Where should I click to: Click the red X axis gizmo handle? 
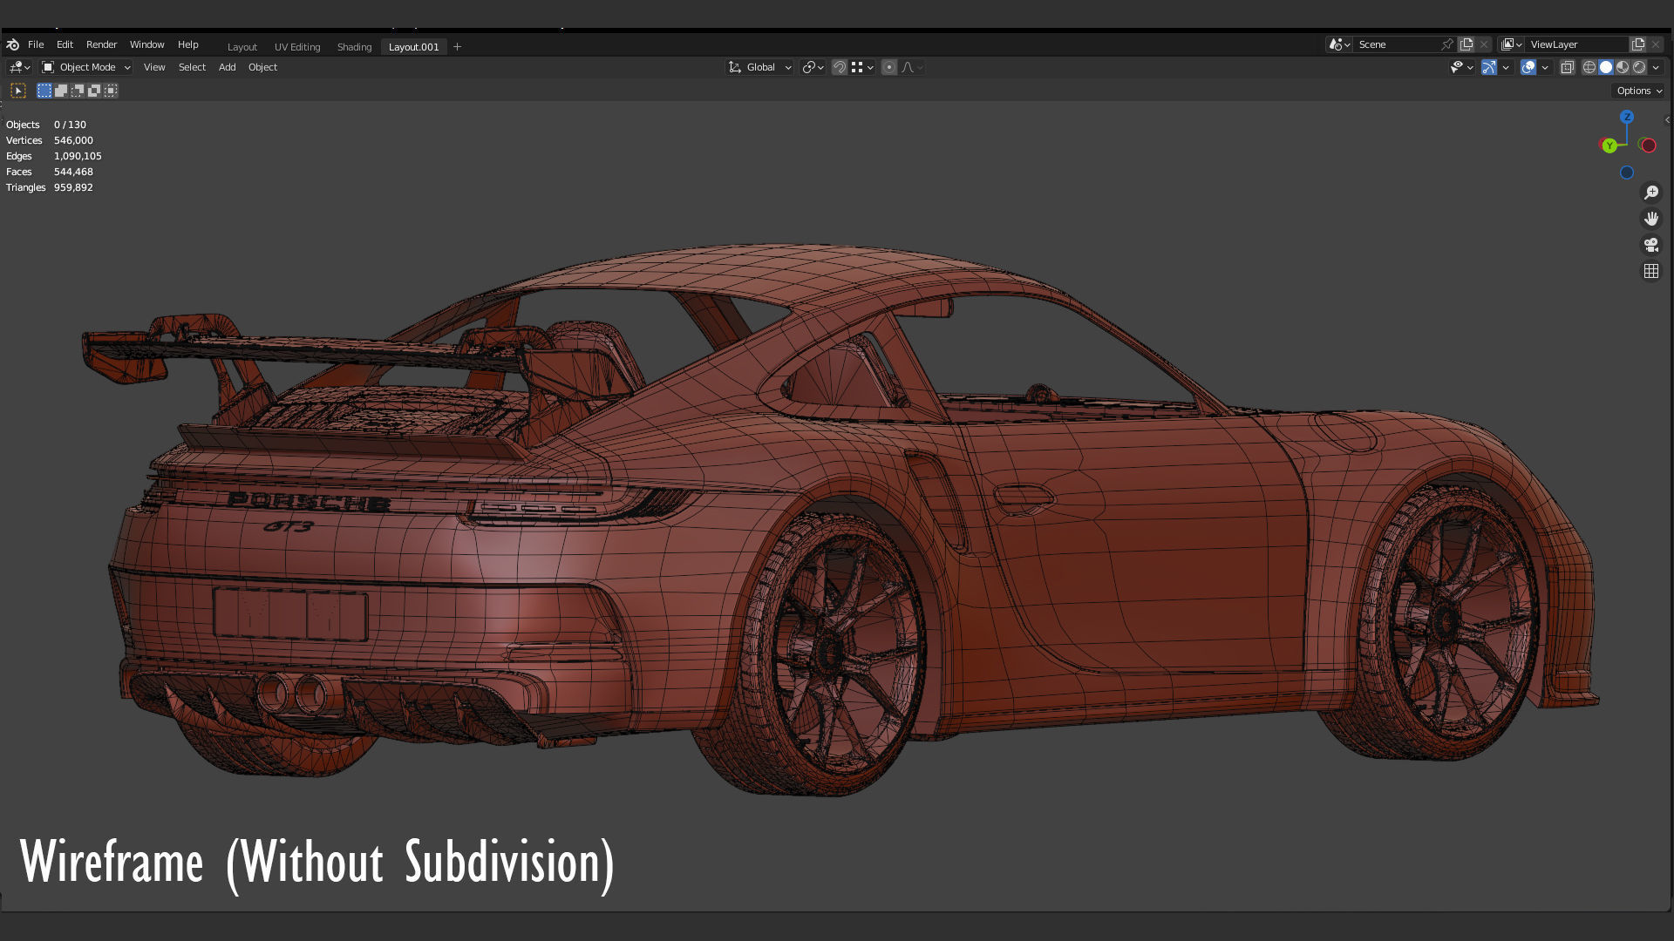tap(1648, 146)
